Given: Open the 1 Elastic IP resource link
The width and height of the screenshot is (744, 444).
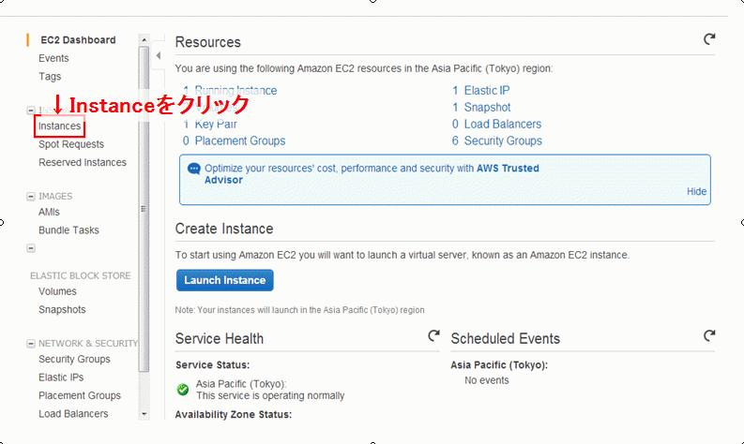Looking at the screenshot, I should click(x=480, y=91).
